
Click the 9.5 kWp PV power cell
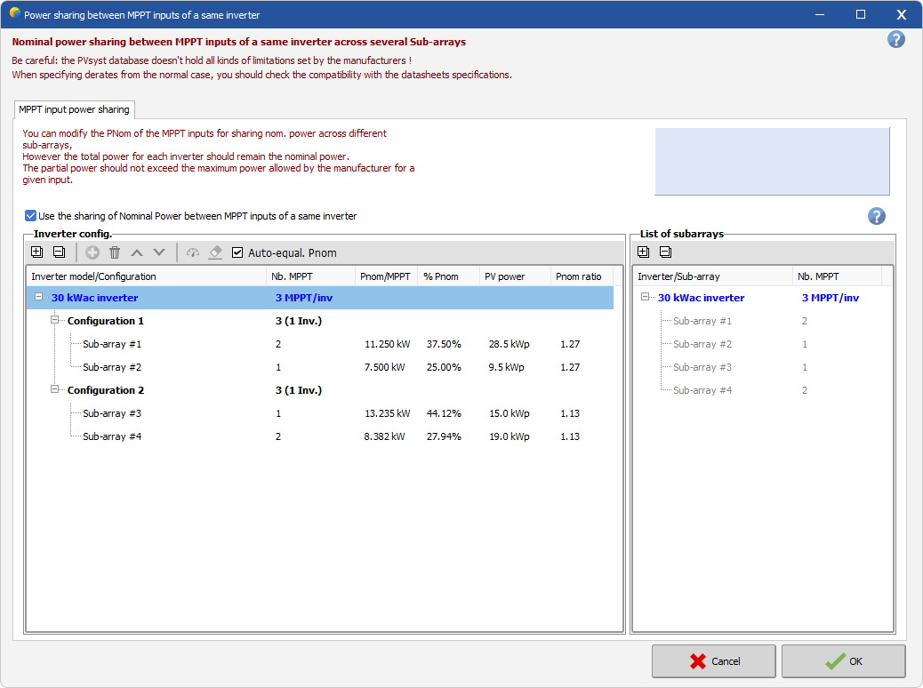(x=506, y=366)
